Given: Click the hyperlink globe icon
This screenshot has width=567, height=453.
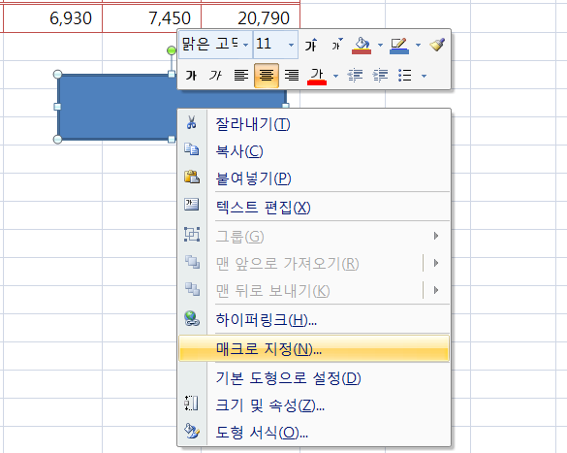Looking at the screenshot, I should click(x=192, y=318).
